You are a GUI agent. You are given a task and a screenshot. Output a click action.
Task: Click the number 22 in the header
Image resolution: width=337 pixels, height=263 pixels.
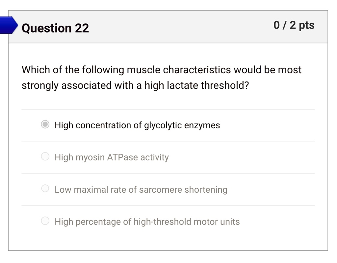(x=82, y=28)
